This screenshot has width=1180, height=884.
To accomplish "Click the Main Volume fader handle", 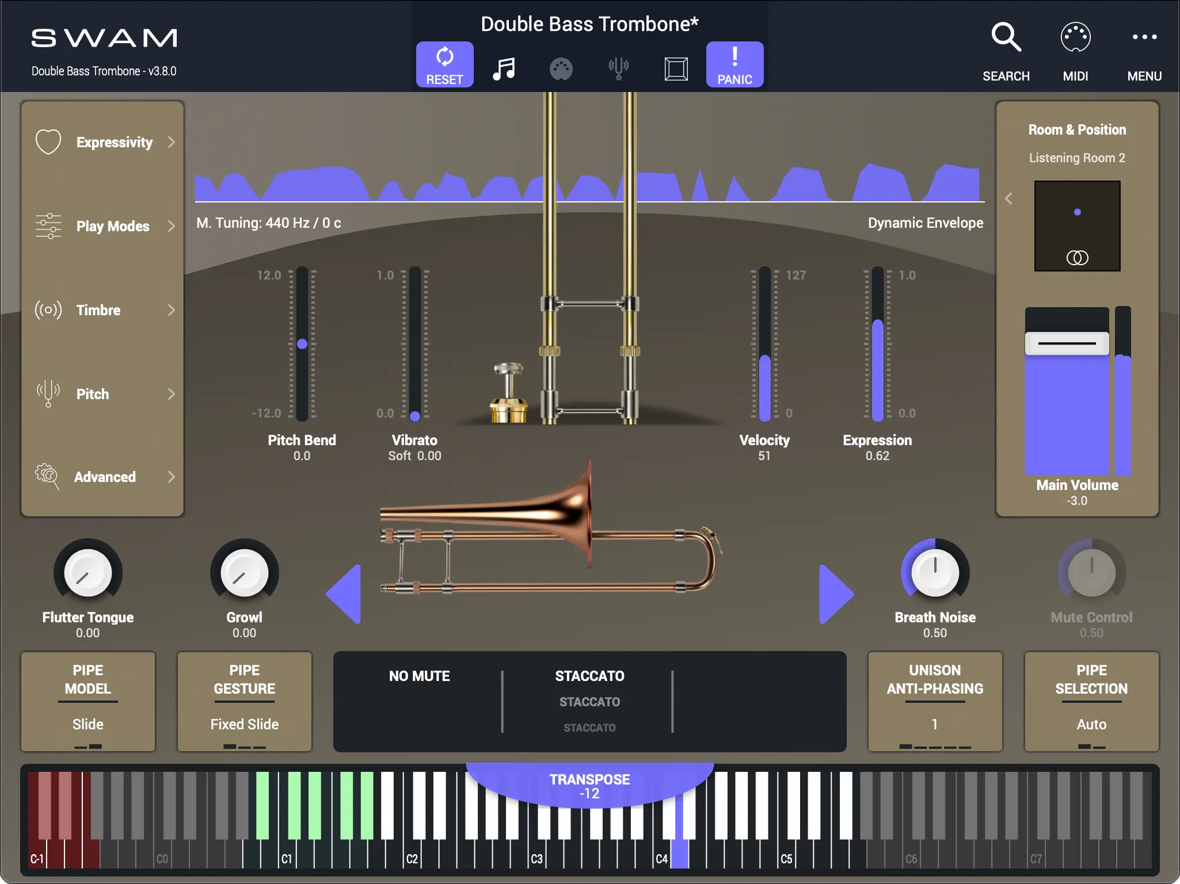I will tap(1066, 343).
